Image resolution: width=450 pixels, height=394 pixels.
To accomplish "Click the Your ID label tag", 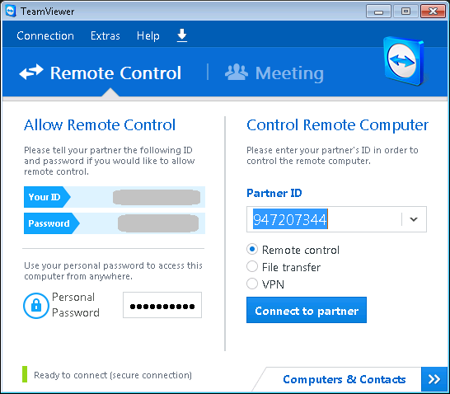I will [x=47, y=197].
